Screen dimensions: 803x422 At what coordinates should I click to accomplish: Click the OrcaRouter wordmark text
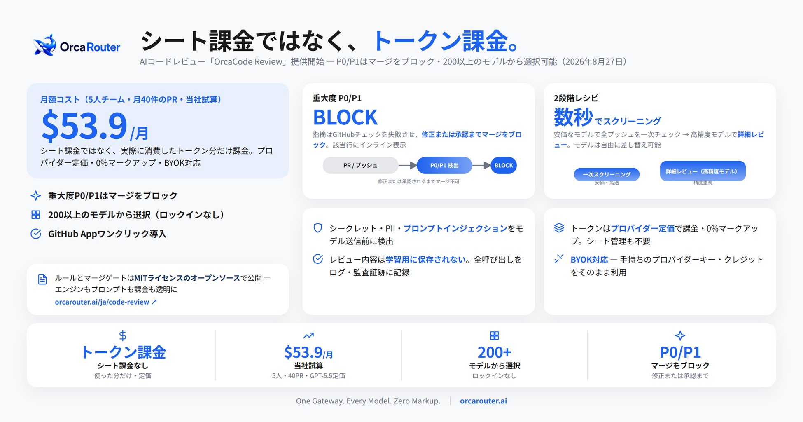(x=90, y=47)
